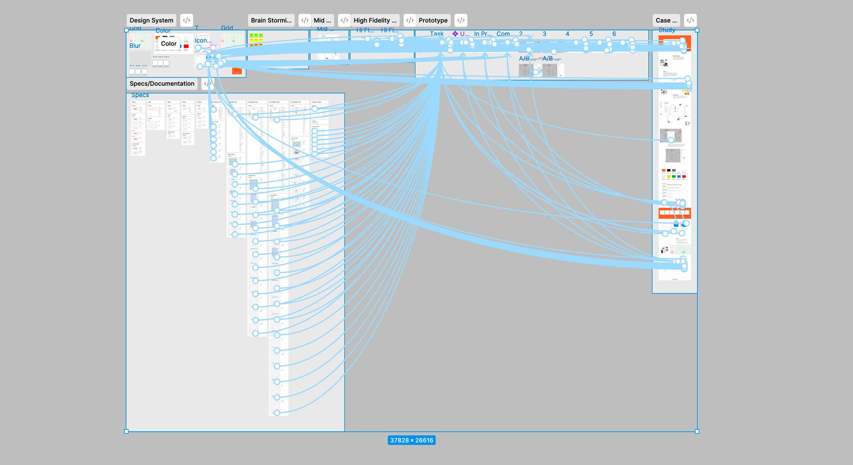Select the purple component diamond icon in the flow

pos(456,34)
